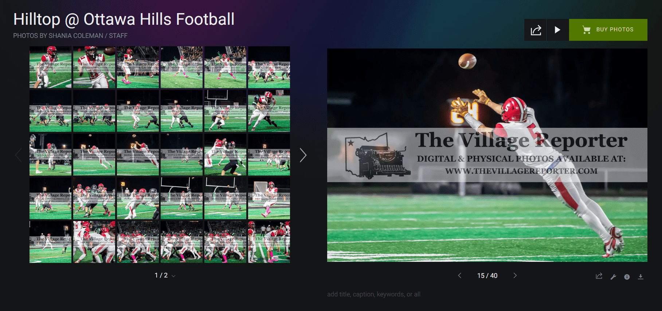Select the selected diving receiver thumbnail
662x311 pixels.
(138, 154)
